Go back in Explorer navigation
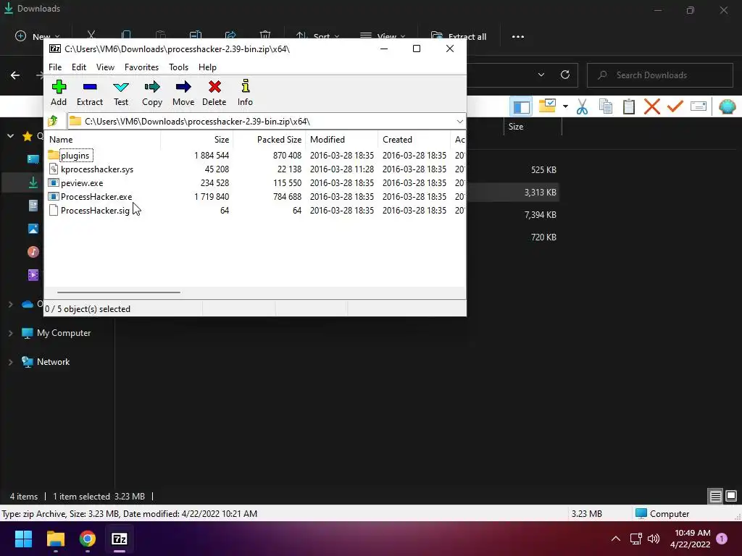This screenshot has height=556, width=742. pyautogui.click(x=15, y=75)
